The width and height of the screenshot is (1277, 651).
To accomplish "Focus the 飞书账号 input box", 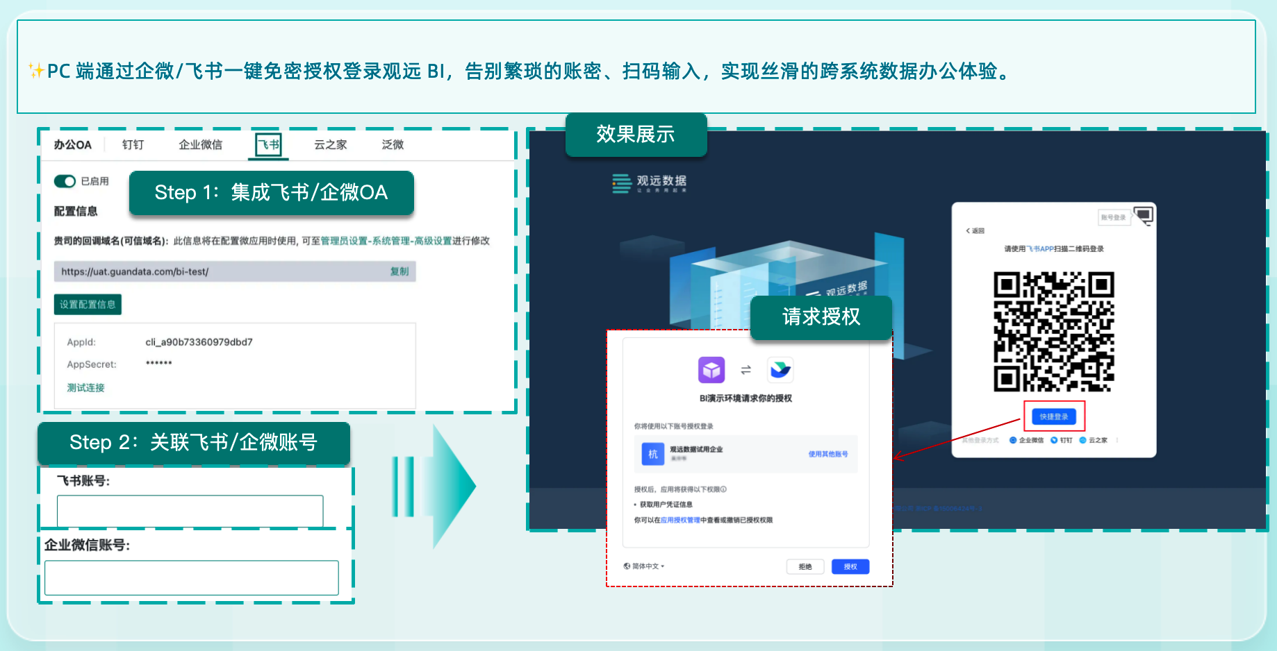I will [x=190, y=510].
